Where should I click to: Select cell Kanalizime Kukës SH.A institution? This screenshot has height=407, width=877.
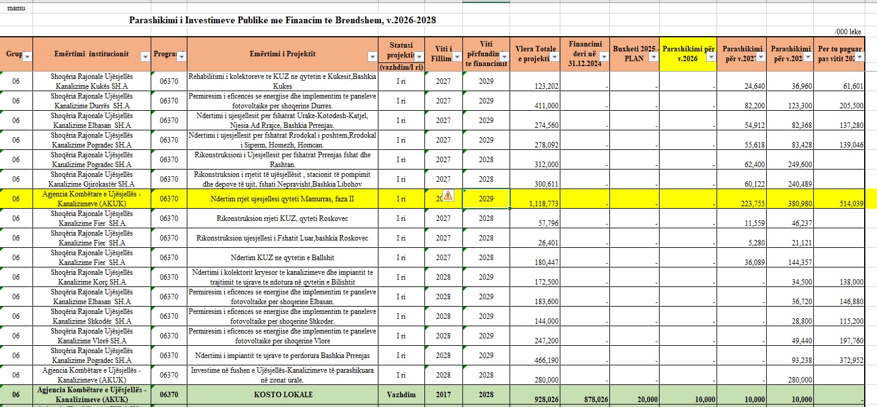[92, 81]
